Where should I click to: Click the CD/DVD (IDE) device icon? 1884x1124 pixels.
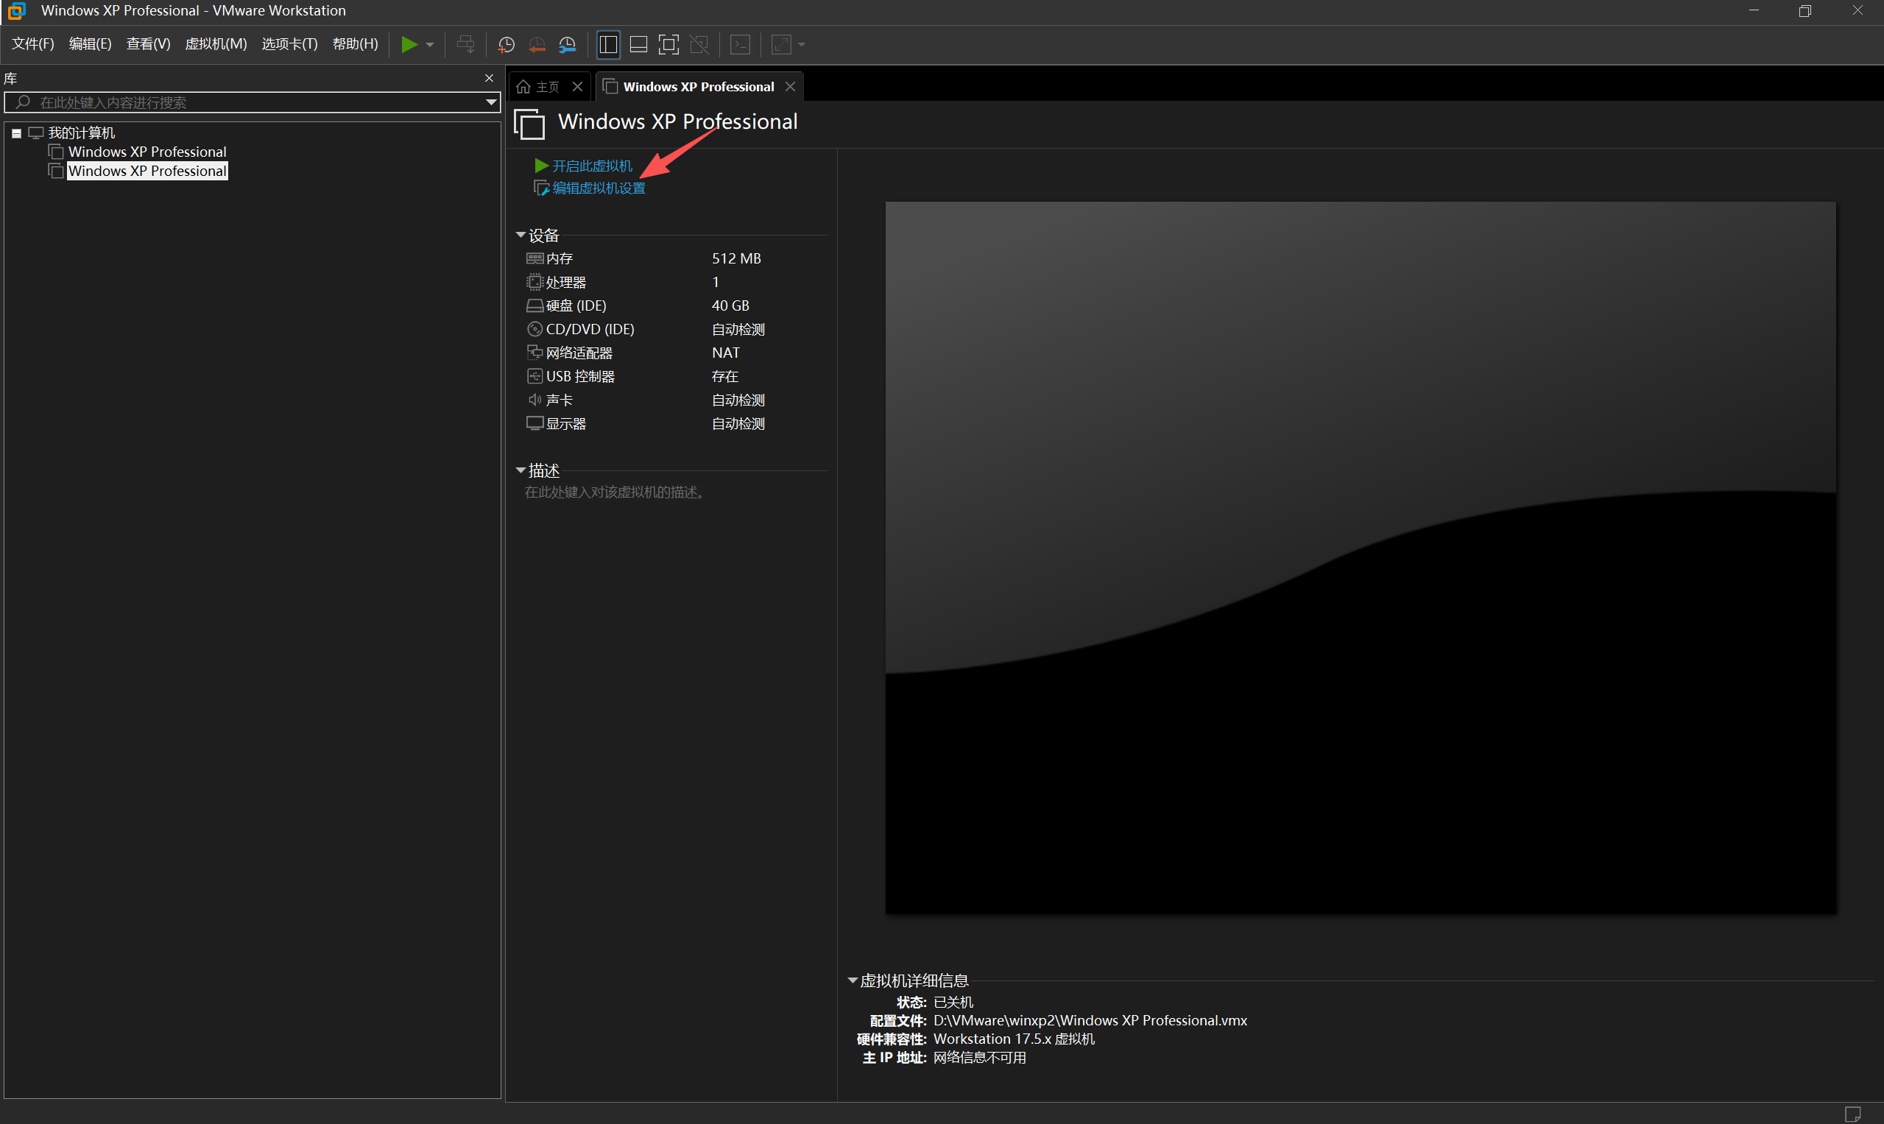point(534,330)
